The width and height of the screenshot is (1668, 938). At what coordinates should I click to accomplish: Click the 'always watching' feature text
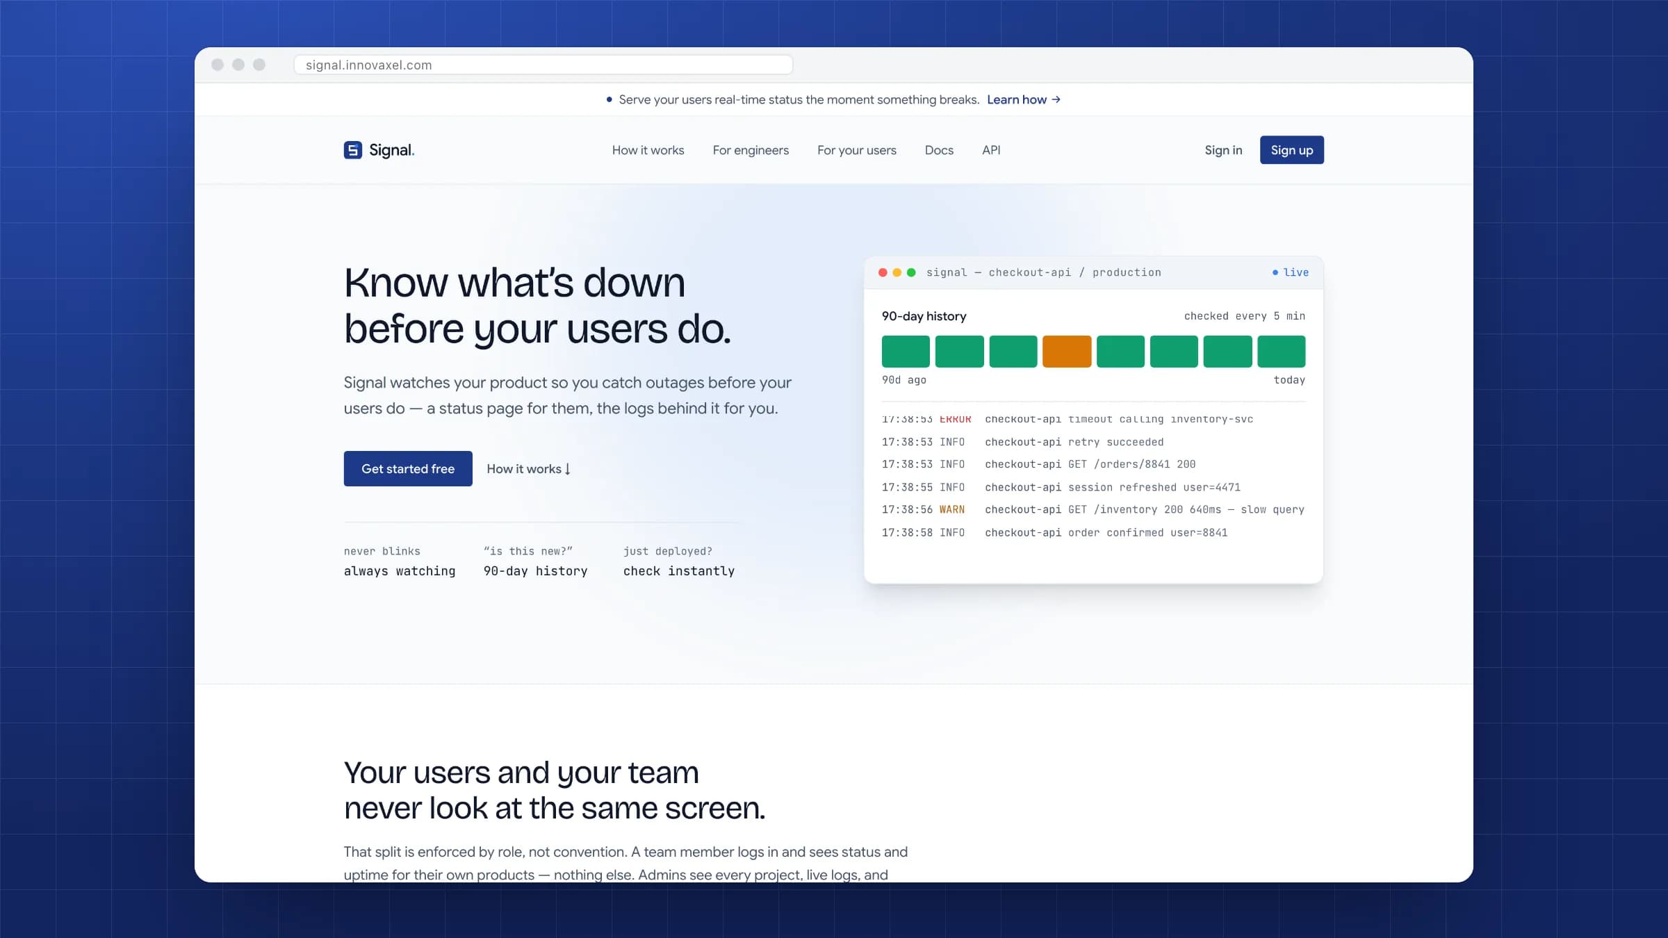point(400,570)
